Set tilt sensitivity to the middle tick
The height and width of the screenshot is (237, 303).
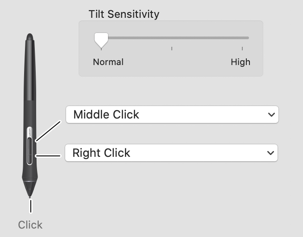click(172, 38)
